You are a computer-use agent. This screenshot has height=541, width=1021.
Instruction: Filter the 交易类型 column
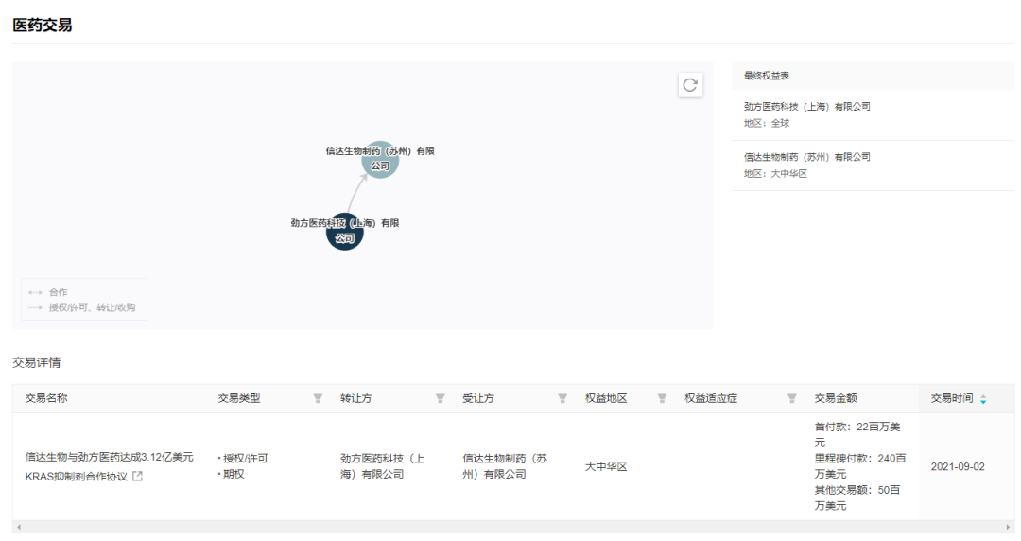318,398
